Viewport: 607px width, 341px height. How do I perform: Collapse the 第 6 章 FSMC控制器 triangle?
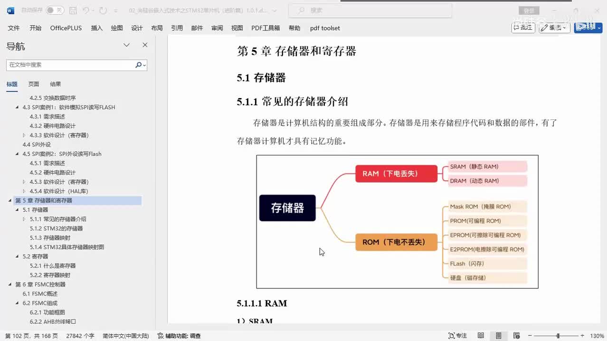click(10, 285)
